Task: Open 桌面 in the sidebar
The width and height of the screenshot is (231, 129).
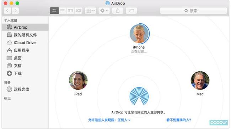Action: coord(25,58)
